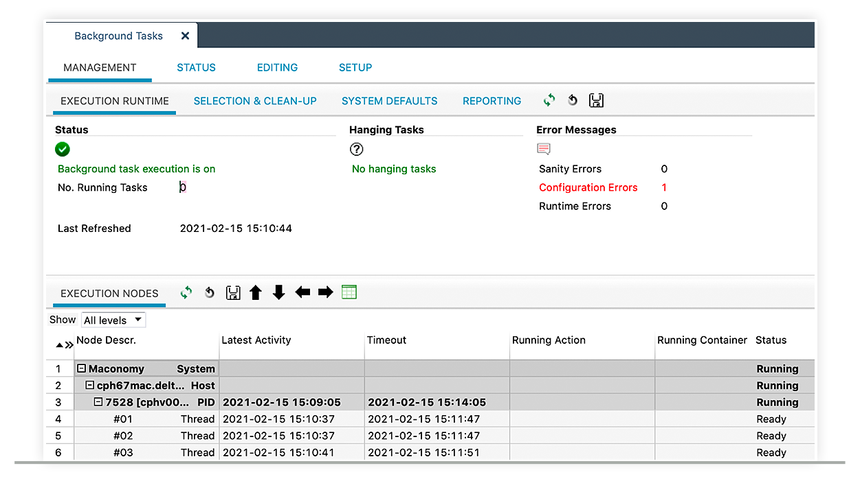
Task: Collapse the cph67mac host node
Action: click(91, 385)
